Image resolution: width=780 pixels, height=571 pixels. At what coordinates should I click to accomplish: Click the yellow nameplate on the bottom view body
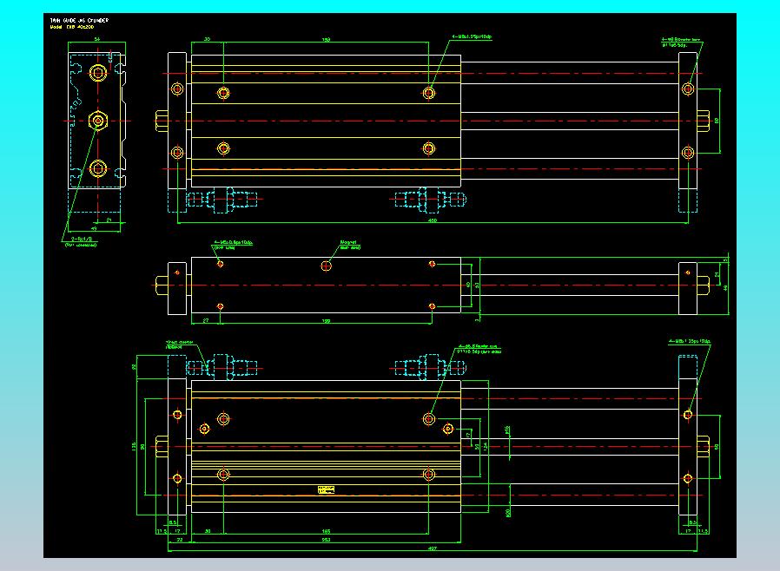tap(327, 491)
